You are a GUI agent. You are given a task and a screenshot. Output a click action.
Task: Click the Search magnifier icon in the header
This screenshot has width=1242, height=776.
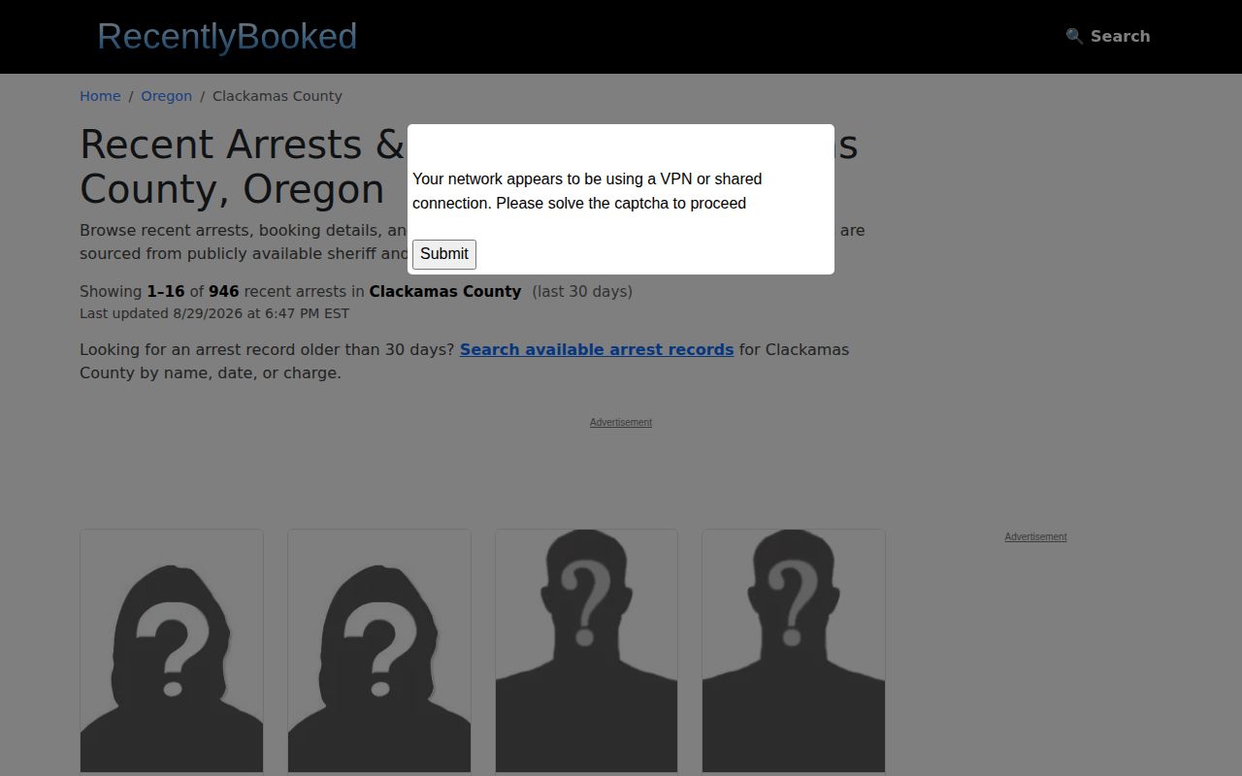(1074, 36)
